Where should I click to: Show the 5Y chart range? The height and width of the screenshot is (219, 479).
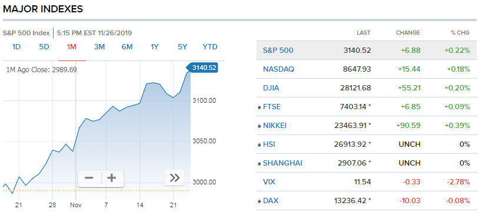pyautogui.click(x=182, y=47)
